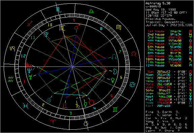This screenshot has width=194, height=133.
Task: Select the yellow Taurus glyph on the outer wheel
Action: click(x=86, y=124)
